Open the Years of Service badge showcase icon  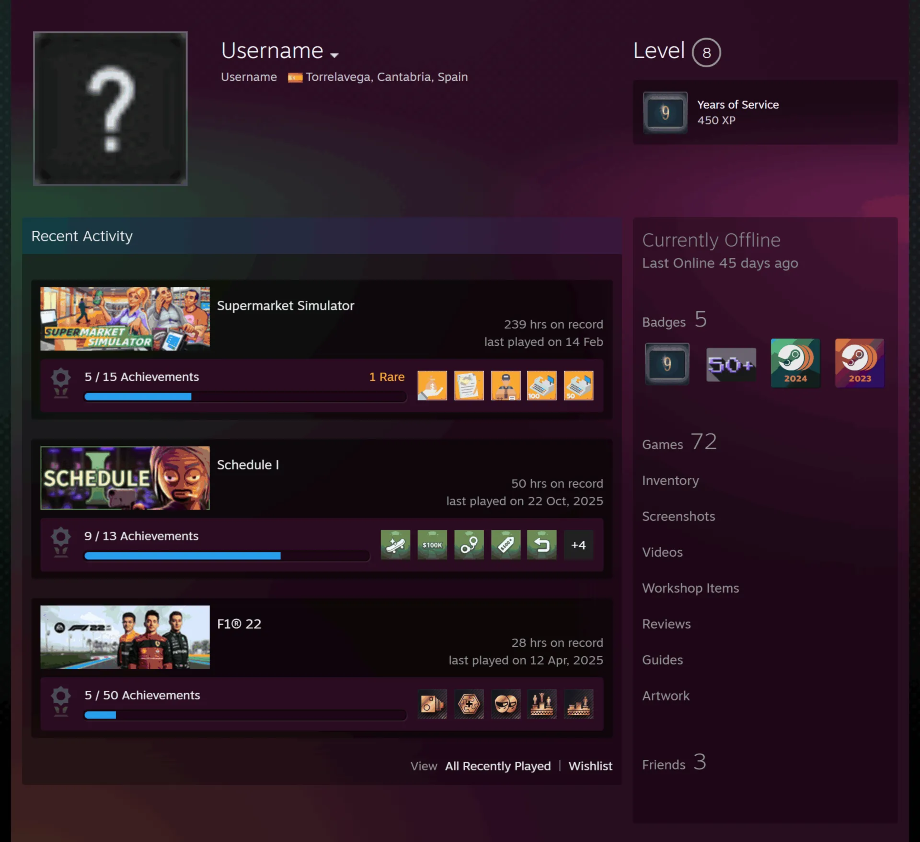pos(665,113)
